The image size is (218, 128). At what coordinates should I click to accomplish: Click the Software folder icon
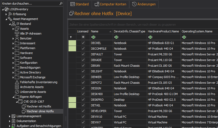click(17, 58)
